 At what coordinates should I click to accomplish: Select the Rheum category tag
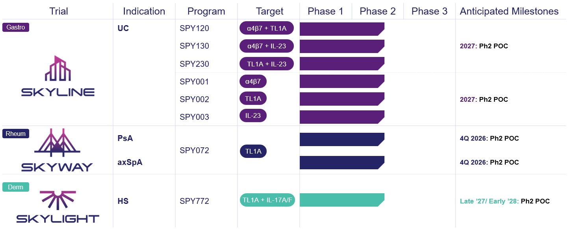pos(16,134)
